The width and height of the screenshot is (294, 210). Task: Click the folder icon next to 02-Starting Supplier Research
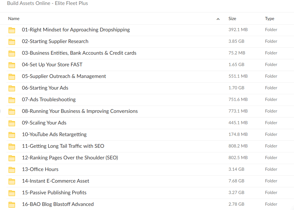pos(12,42)
